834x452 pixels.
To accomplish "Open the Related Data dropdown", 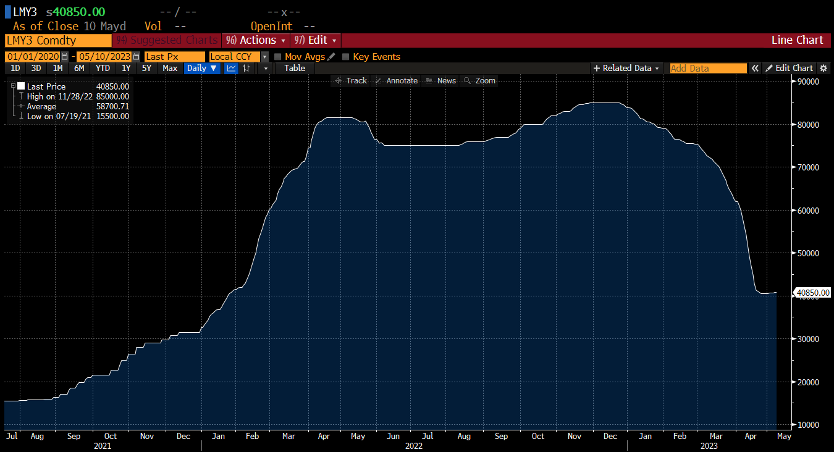I will tap(626, 68).
